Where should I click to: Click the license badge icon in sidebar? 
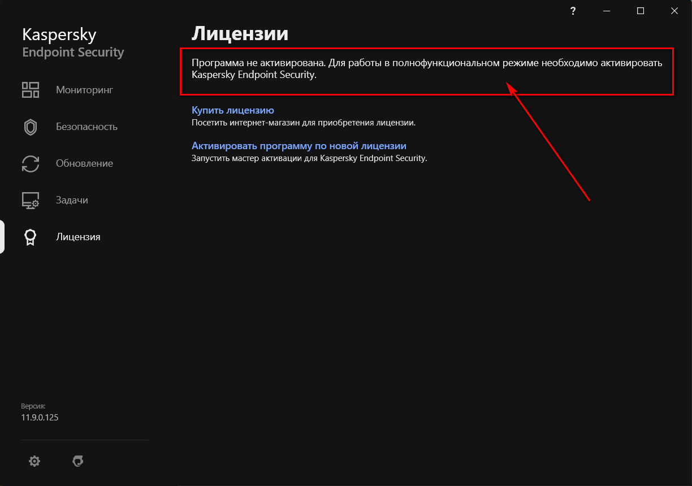point(31,237)
